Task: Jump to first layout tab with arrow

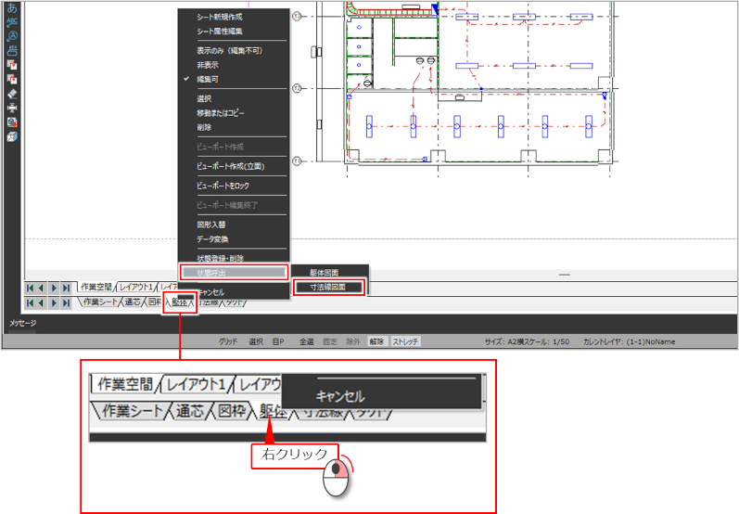Action: [x=30, y=288]
